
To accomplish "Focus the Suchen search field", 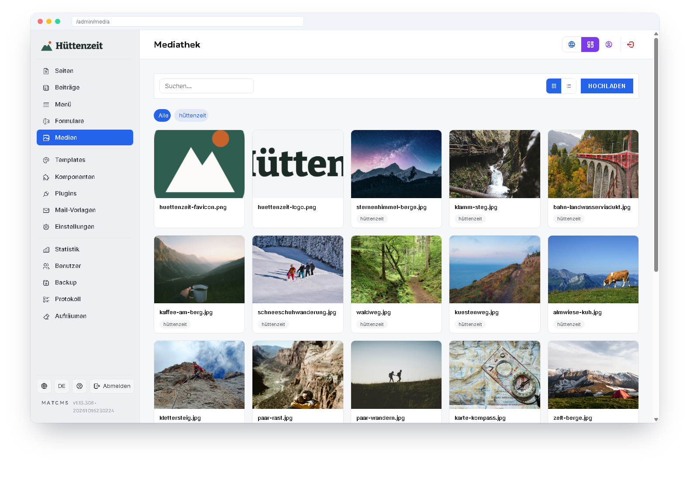I will tap(207, 86).
